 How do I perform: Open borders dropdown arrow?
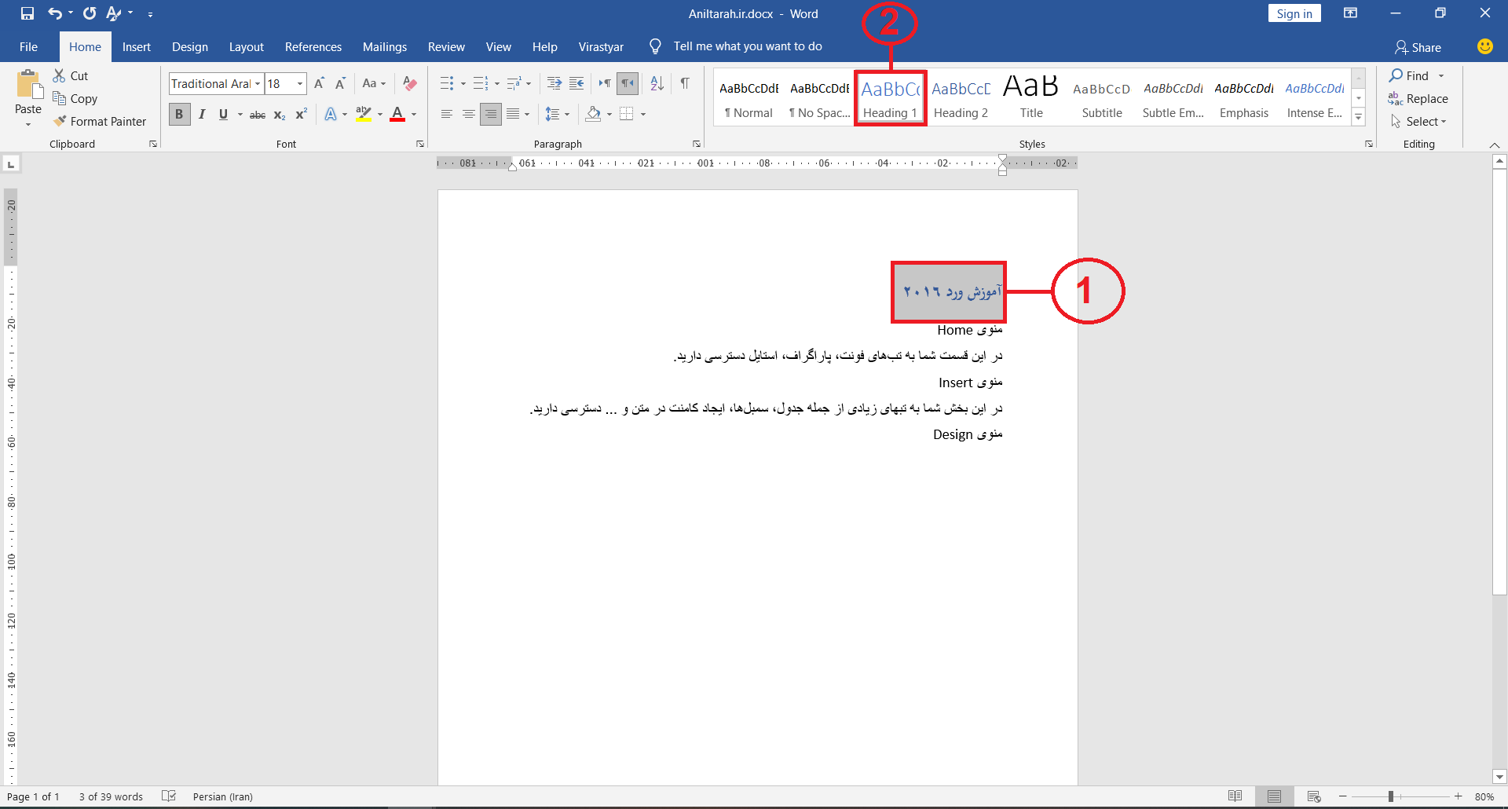tap(643, 115)
